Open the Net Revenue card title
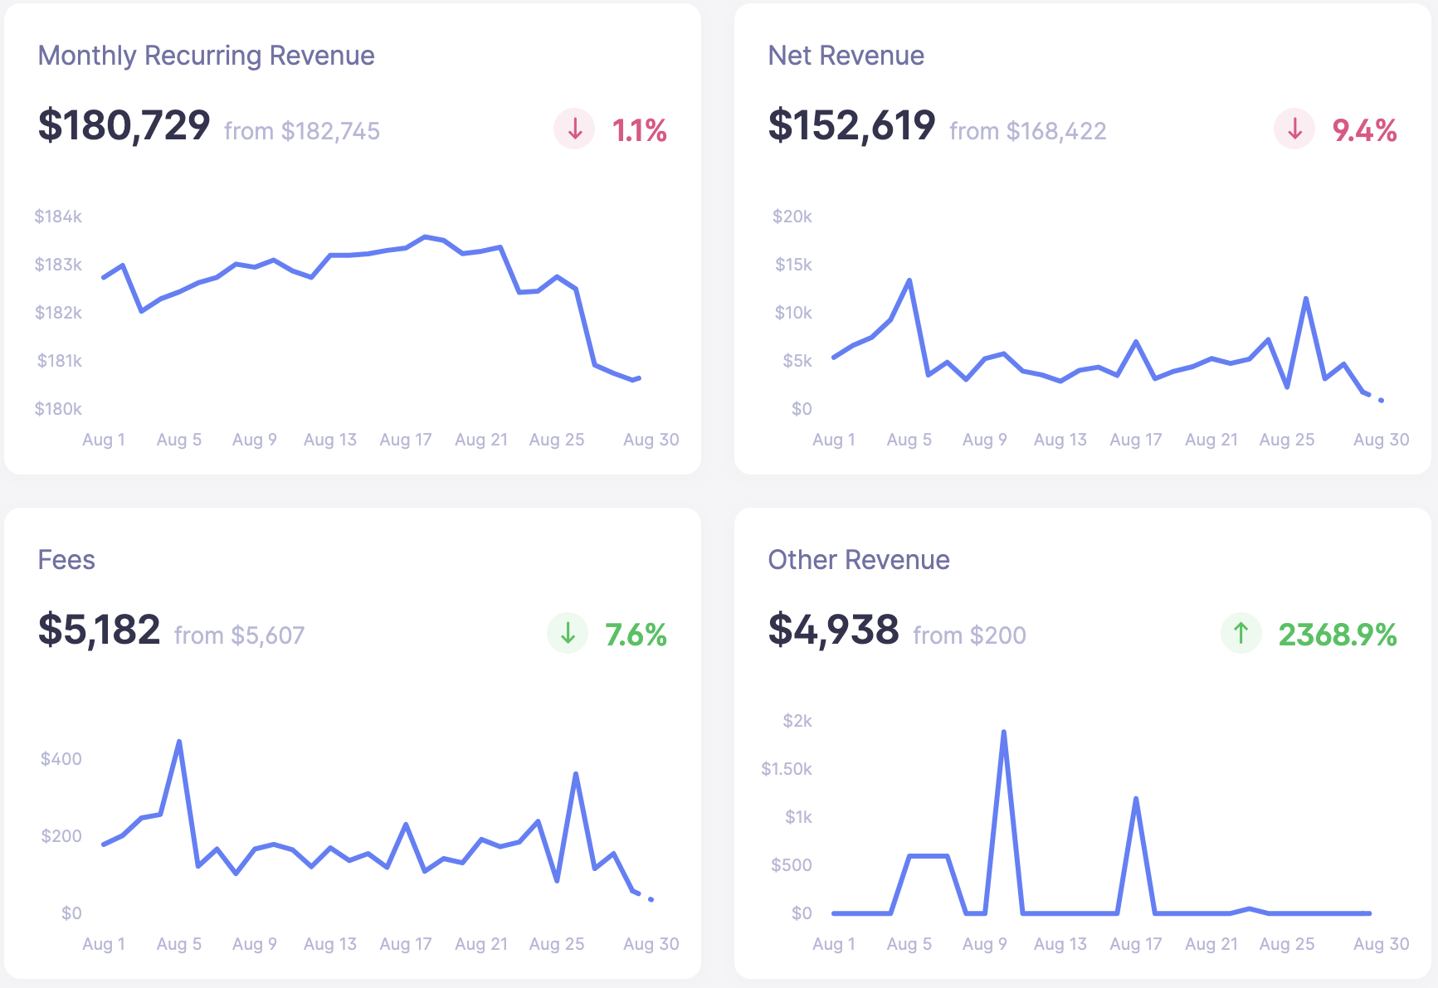Viewport: 1438px width, 988px height. [846, 56]
